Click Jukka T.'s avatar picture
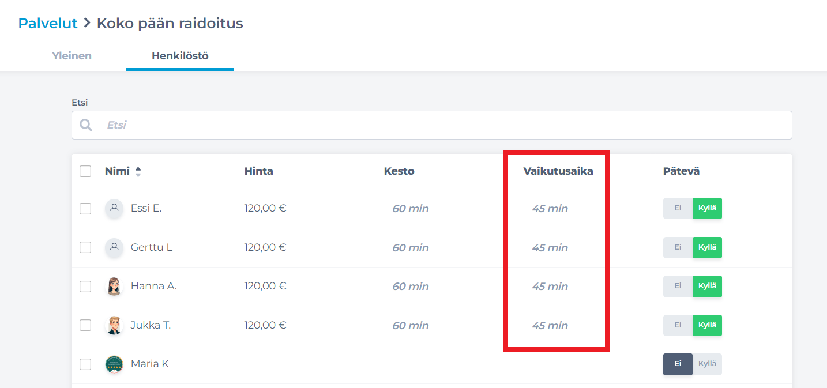Screen dimensions: 827x388 coord(114,325)
